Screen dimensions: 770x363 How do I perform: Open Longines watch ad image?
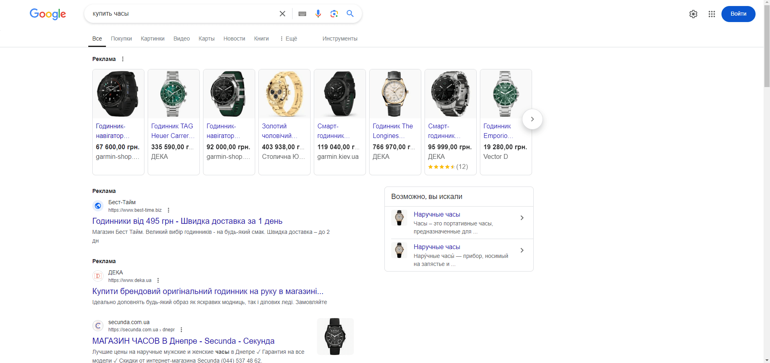click(395, 94)
